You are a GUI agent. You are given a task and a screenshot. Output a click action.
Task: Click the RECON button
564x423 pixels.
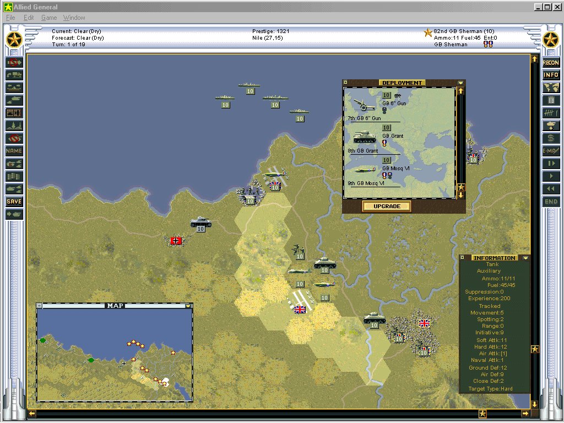point(551,63)
